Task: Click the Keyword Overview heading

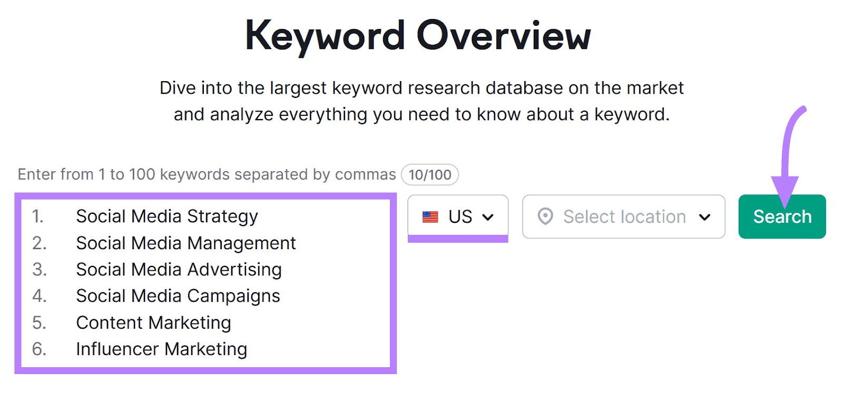Action: [x=418, y=36]
